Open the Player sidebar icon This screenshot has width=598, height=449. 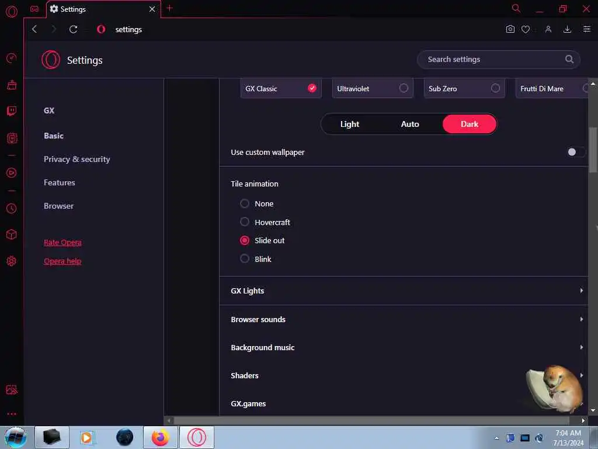click(x=12, y=173)
